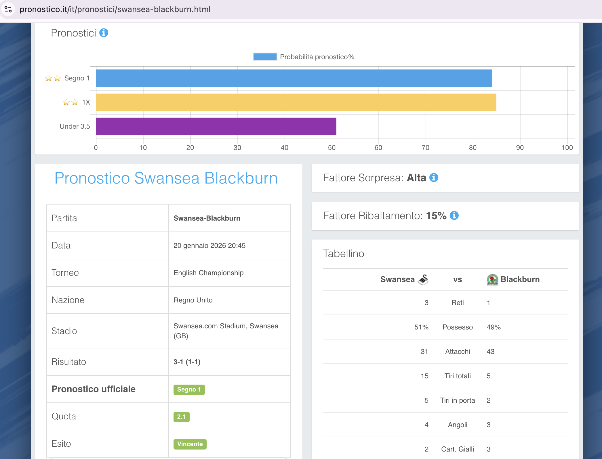Click the Swansea club crest
Screen dimensions: 602x459
coord(423,279)
